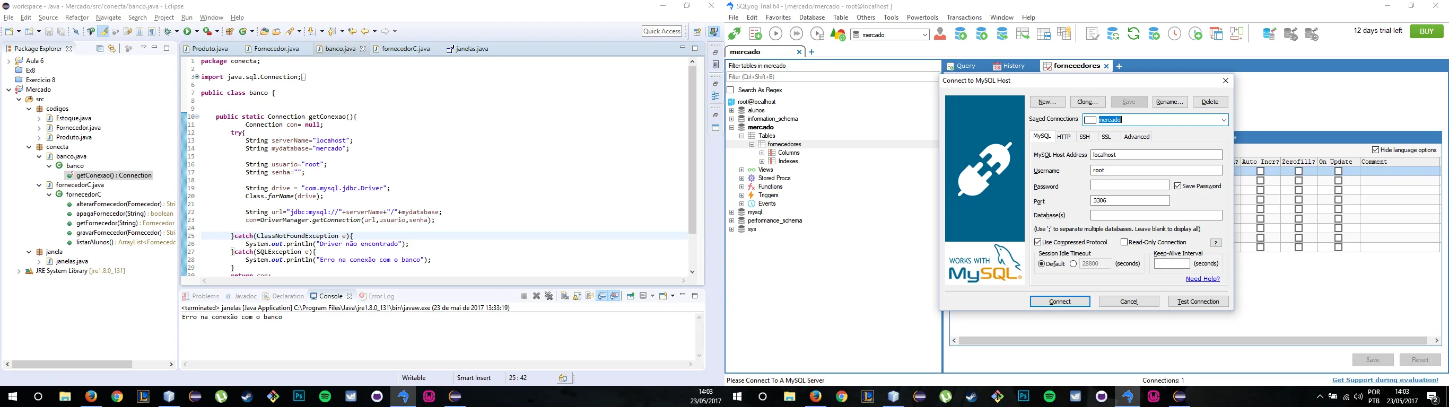
Task: Click the green refresh icon in SQLyog toolbar
Action: (1133, 34)
